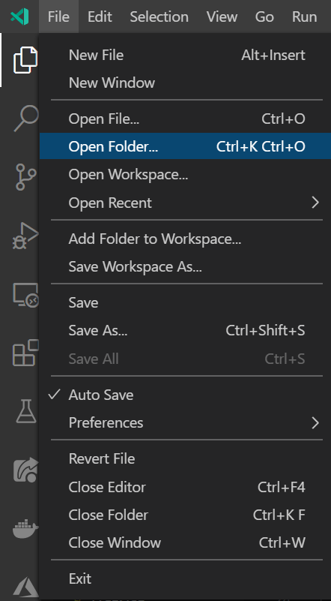Open the Explorer view in activity bar

(x=25, y=60)
